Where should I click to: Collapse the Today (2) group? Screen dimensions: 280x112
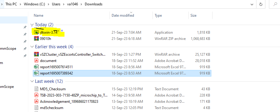click(x=32, y=25)
